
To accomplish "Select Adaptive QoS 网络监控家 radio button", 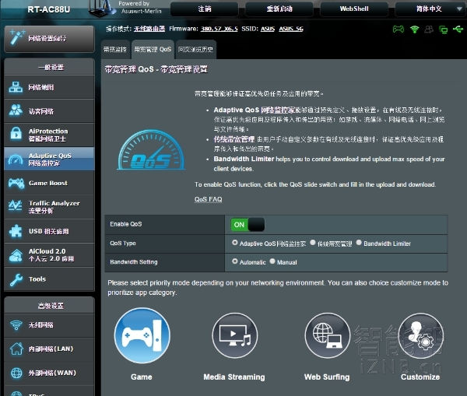I will point(235,243).
